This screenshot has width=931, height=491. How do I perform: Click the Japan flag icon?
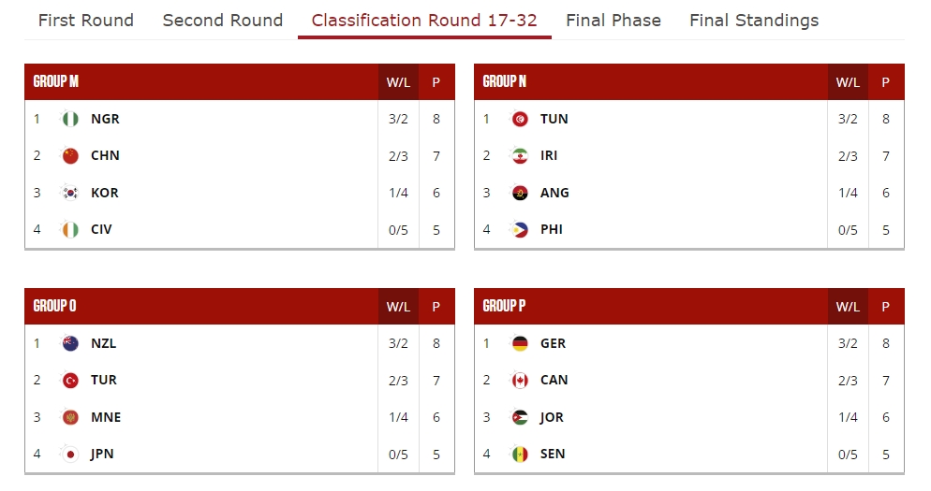pos(70,455)
